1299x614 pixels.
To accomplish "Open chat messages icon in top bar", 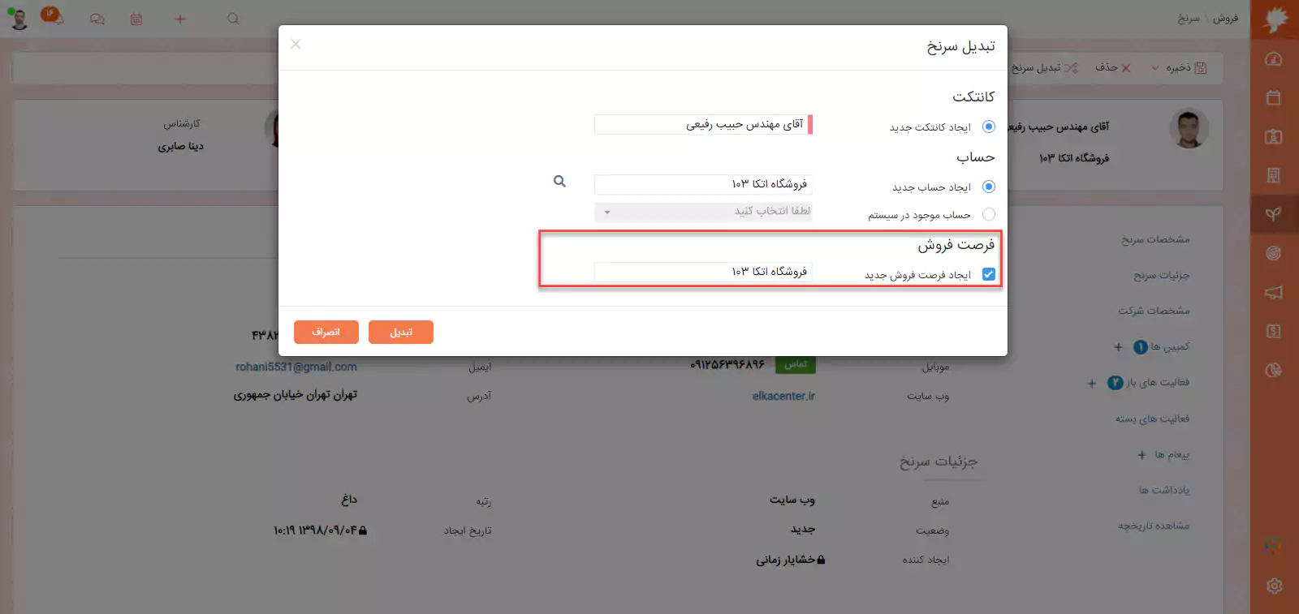I will (97, 19).
